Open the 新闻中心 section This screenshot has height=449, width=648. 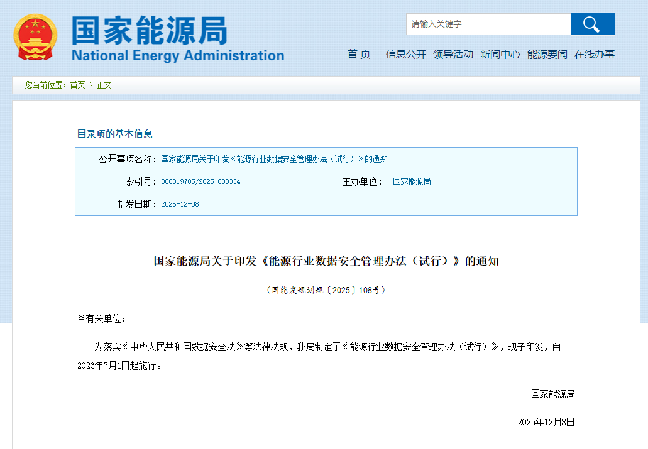point(500,55)
